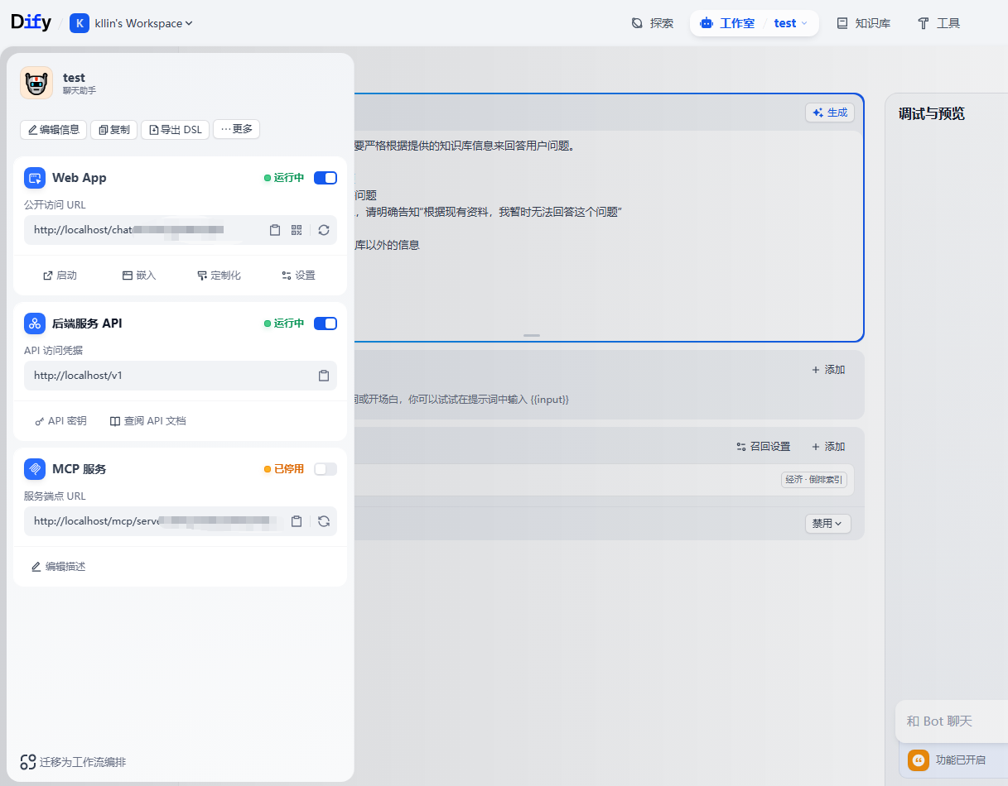Click the Dify logo

[x=31, y=23]
